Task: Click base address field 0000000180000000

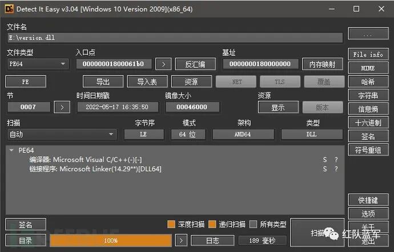Action: click(x=260, y=64)
